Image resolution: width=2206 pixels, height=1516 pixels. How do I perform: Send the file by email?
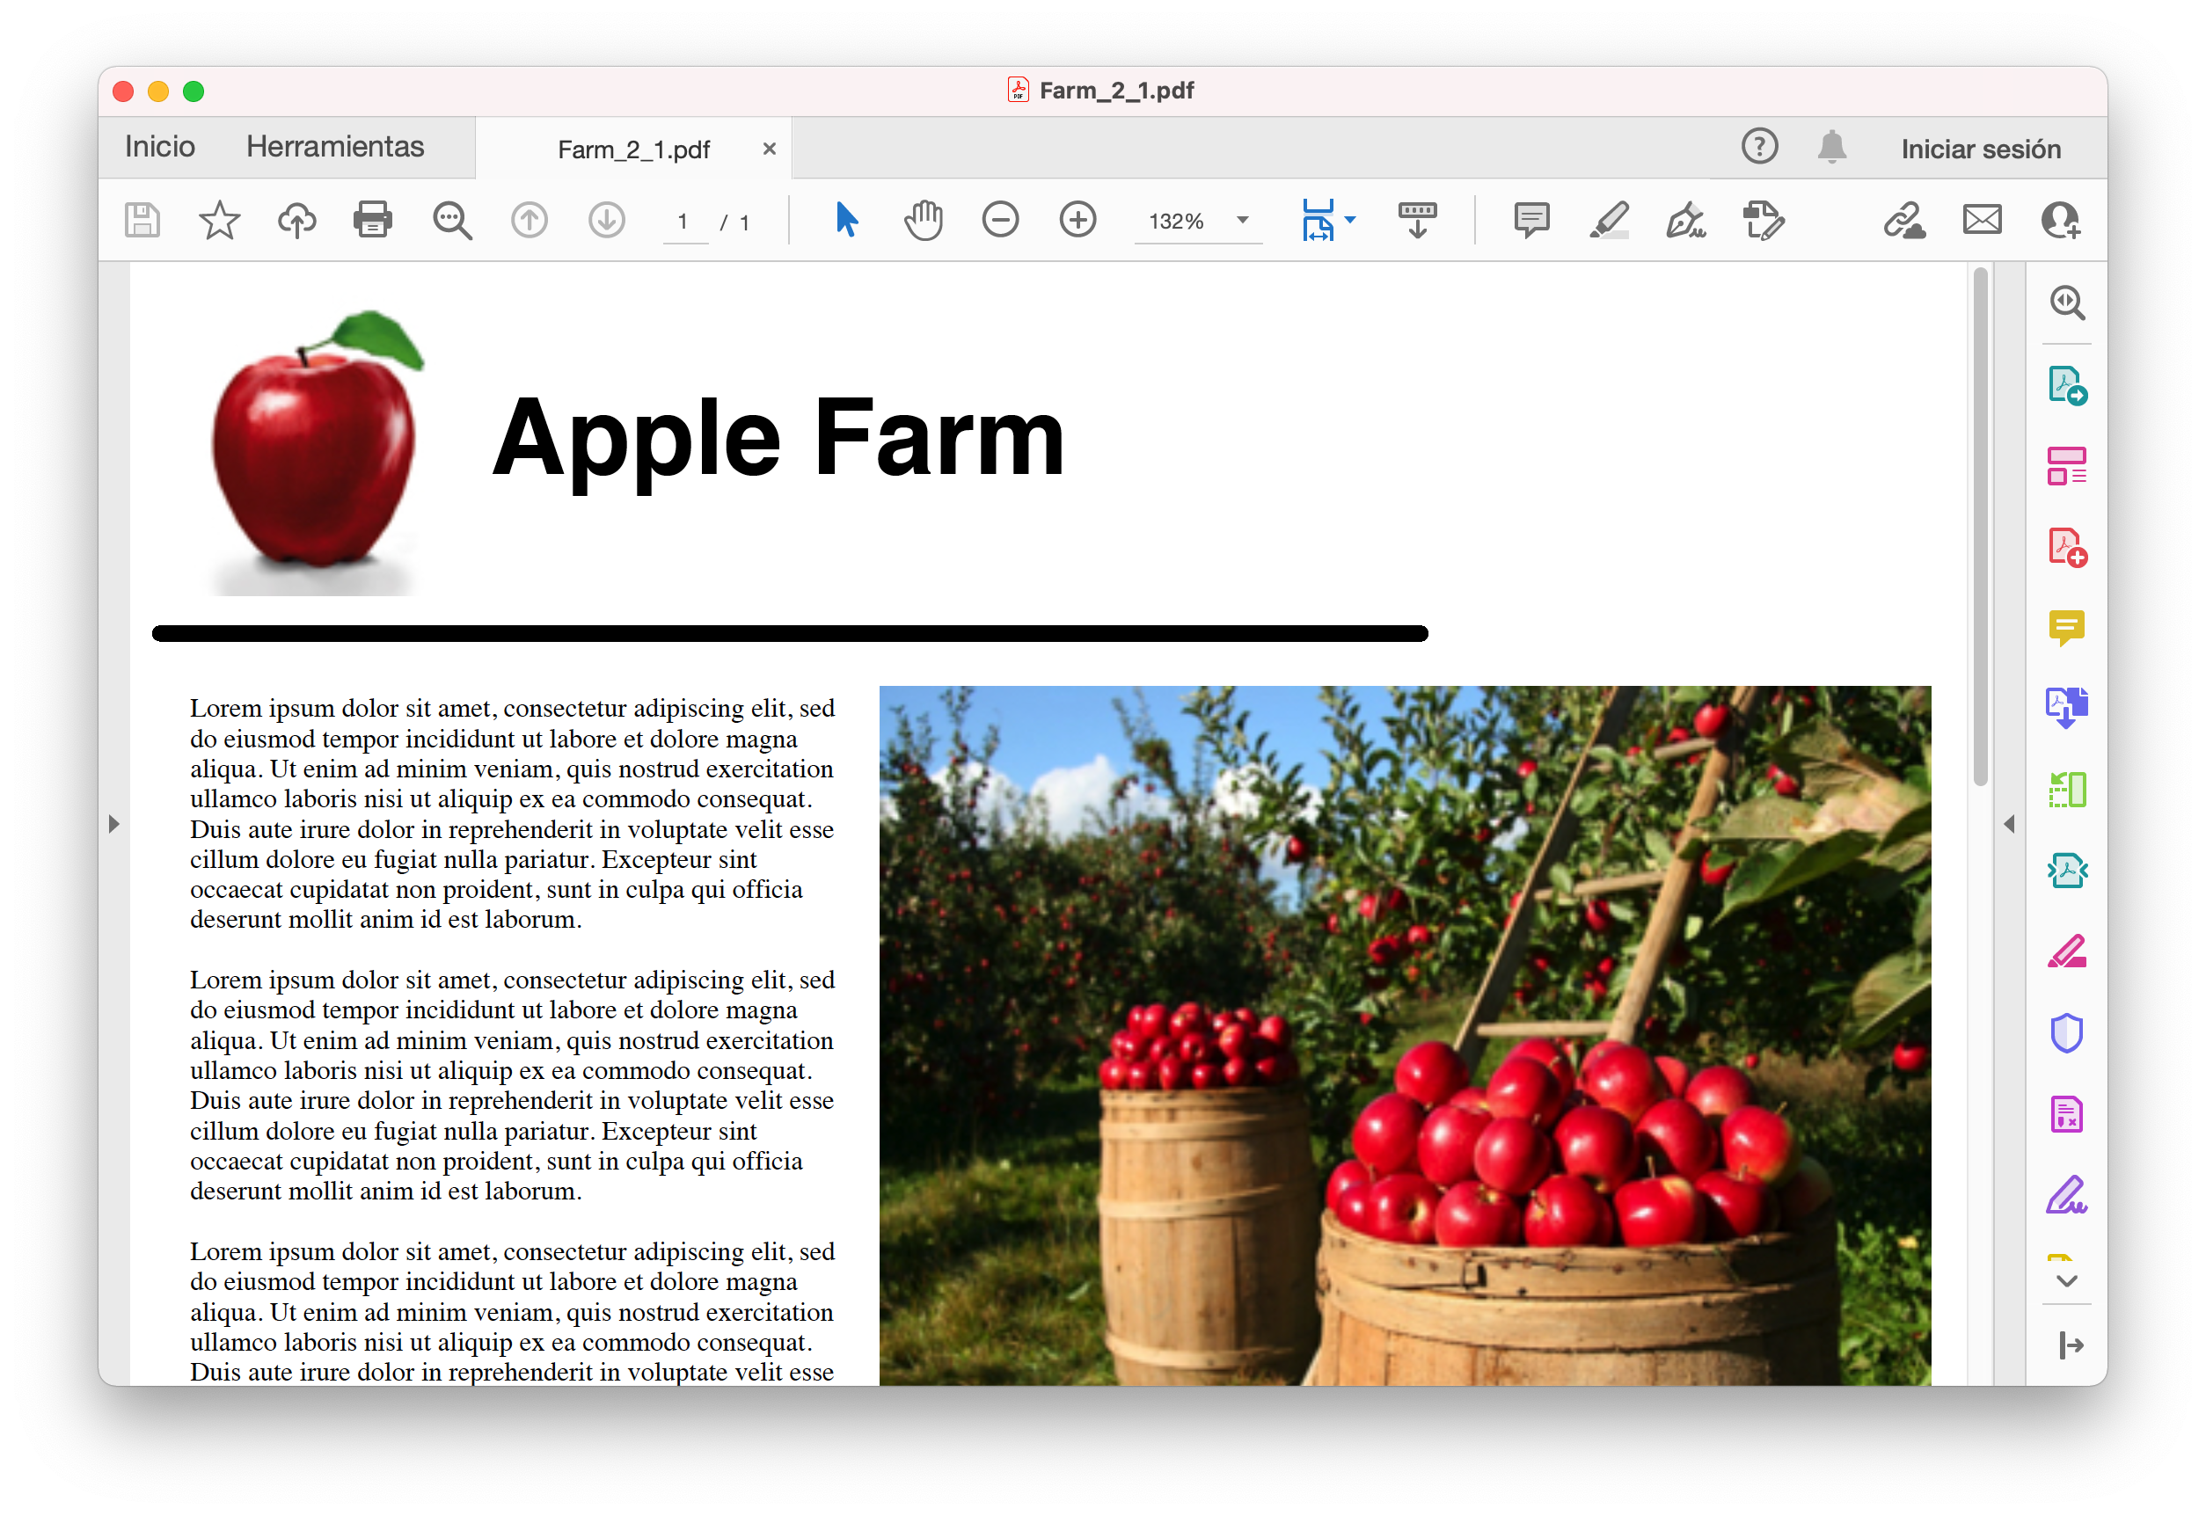(x=1983, y=221)
